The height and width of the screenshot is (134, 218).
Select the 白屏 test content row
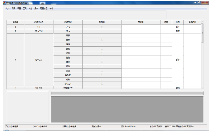[68, 40]
